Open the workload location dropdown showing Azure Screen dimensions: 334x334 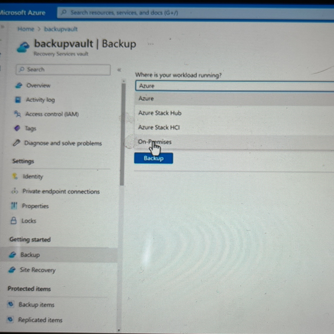pos(235,86)
